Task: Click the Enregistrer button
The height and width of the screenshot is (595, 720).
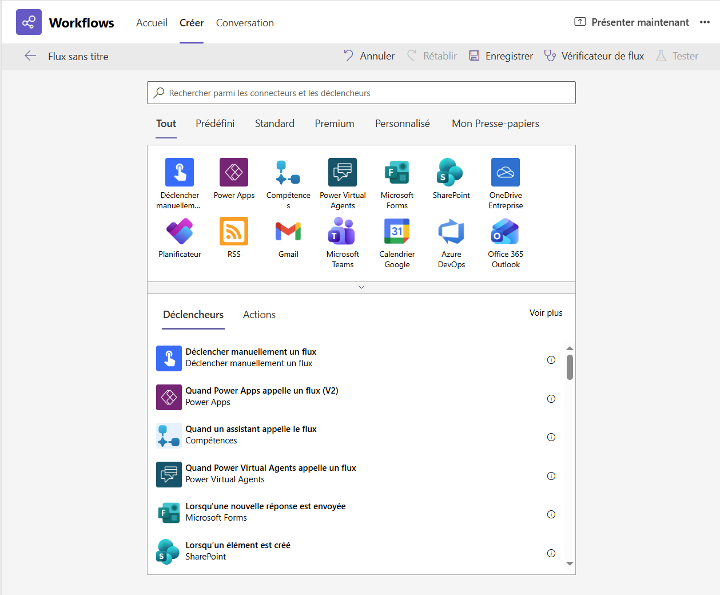Action: [x=501, y=56]
